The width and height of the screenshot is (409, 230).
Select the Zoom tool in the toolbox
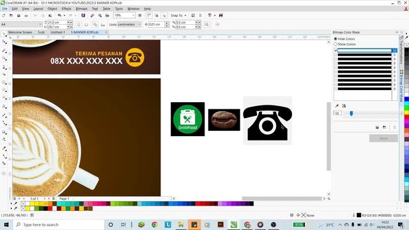pyautogui.click(x=4, y=59)
